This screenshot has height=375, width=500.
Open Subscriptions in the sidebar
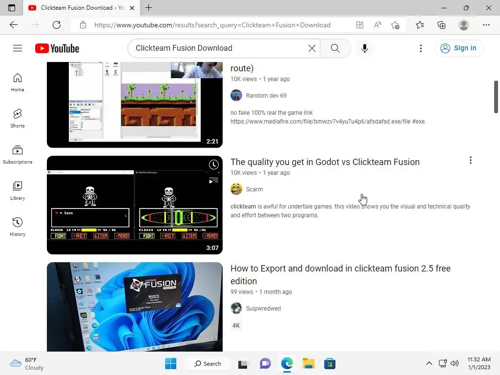click(18, 155)
